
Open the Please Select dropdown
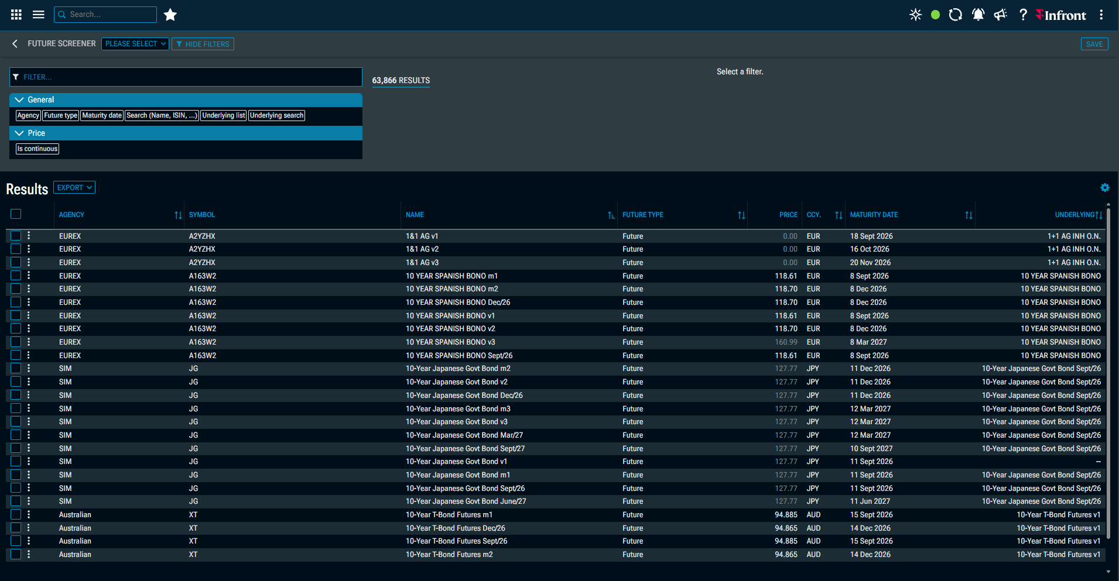pos(135,44)
